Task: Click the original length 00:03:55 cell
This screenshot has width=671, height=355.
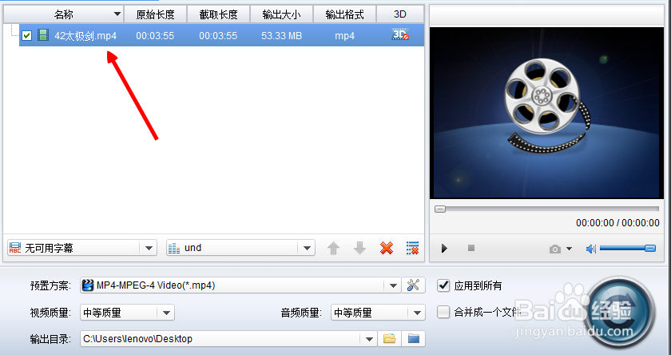Action: coord(155,35)
